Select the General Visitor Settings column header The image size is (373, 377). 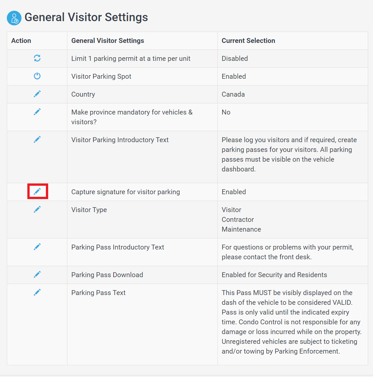(107, 41)
